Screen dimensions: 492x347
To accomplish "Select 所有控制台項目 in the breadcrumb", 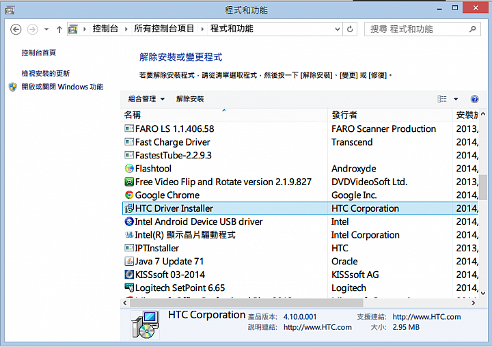I will [x=164, y=29].
